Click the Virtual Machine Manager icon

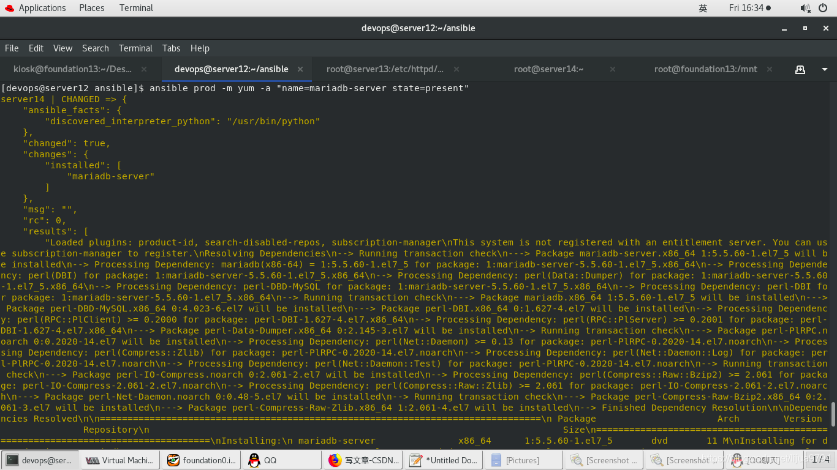pyautogui.click(x=93, y=460)
